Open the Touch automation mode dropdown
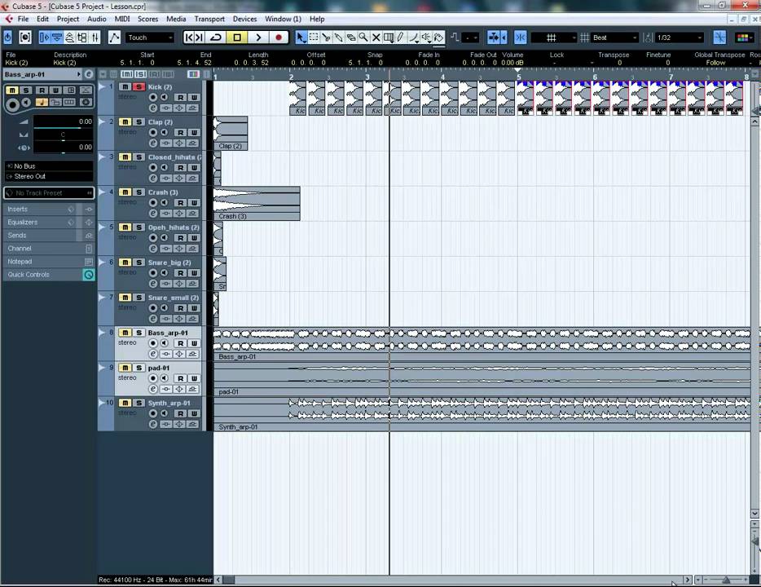Viewport: 761px width, 587px height. point(150,38)
